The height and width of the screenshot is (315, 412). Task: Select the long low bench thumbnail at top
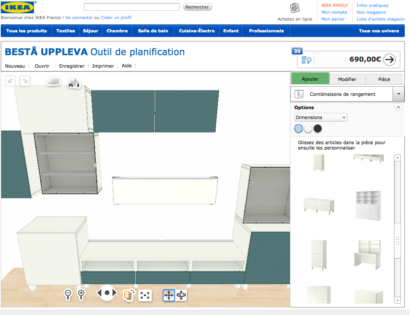(369, 158)
